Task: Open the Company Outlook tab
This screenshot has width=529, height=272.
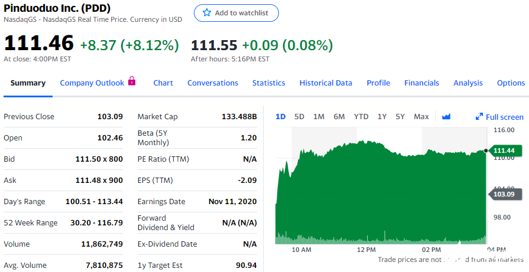Action: coord(92,83)
